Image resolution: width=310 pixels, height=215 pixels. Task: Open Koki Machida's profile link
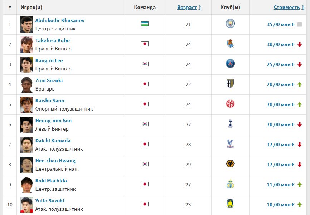51,181
